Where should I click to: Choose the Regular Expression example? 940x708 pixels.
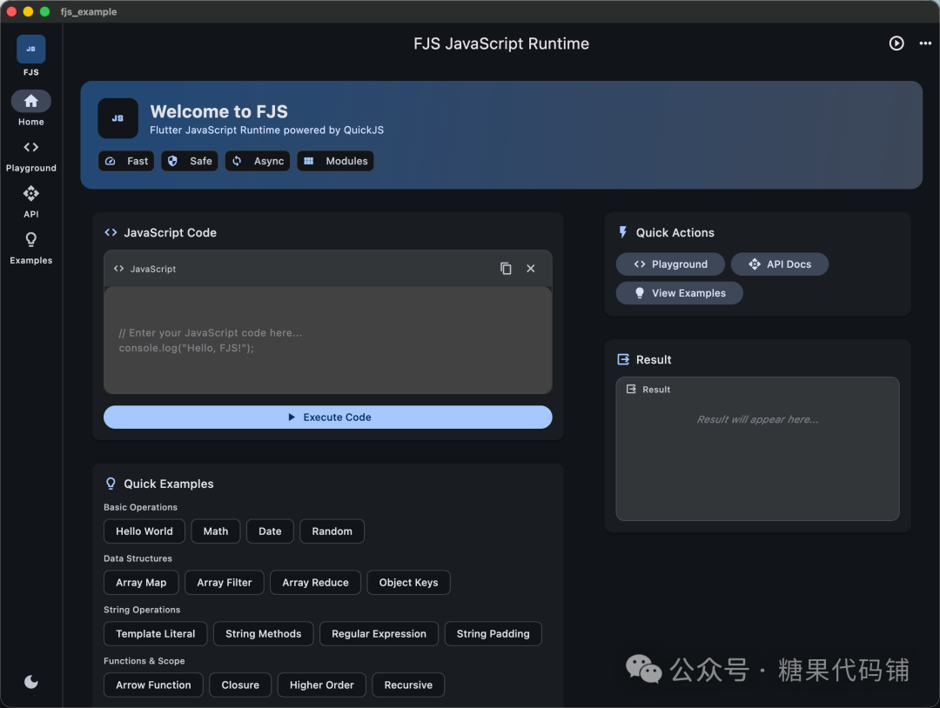(x=379, y=633)
